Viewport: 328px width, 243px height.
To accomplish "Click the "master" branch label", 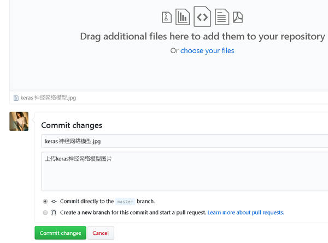I will click(x=125, y=201).
